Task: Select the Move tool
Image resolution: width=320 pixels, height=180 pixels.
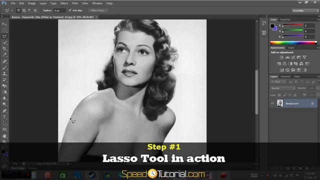Action: pos(4,24)
